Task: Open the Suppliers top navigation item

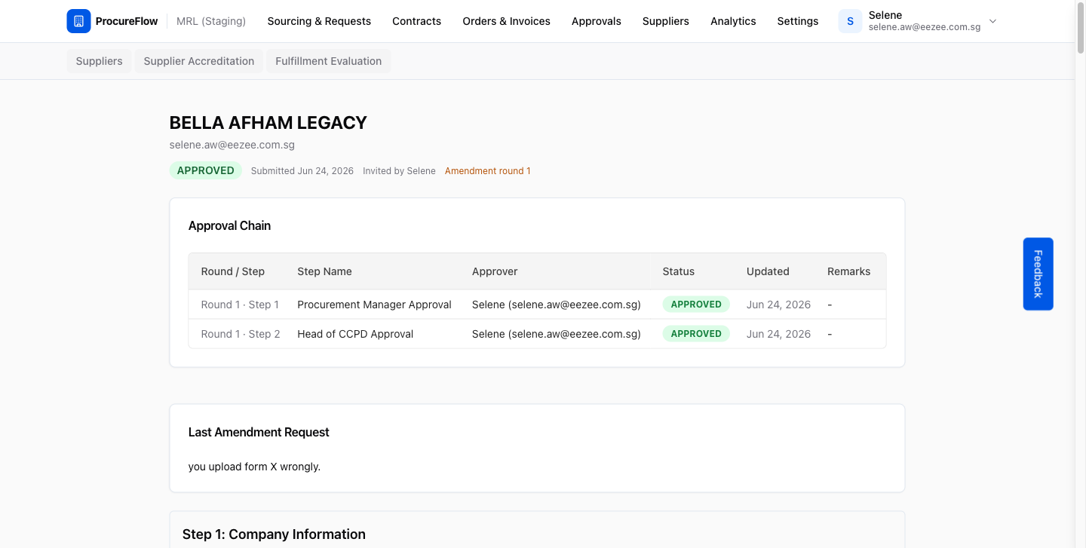Action: tap(666, 21)
